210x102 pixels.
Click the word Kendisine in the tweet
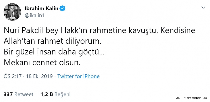(x=178, y=30)
